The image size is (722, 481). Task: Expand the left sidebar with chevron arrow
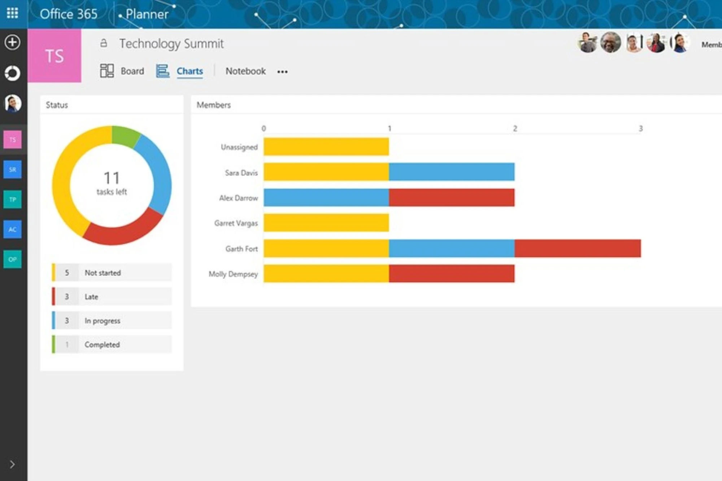(12, 464)
